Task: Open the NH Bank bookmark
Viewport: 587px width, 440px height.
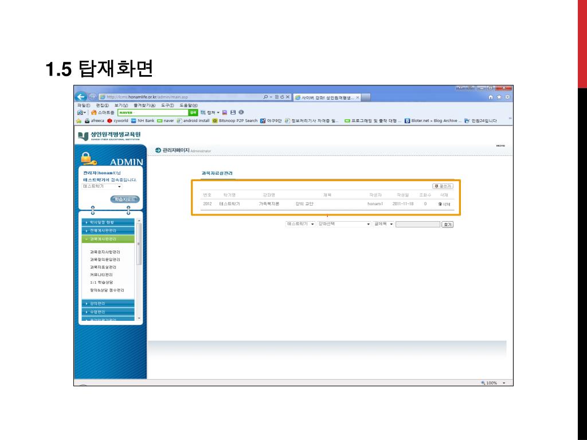Action: click(143, 121)
